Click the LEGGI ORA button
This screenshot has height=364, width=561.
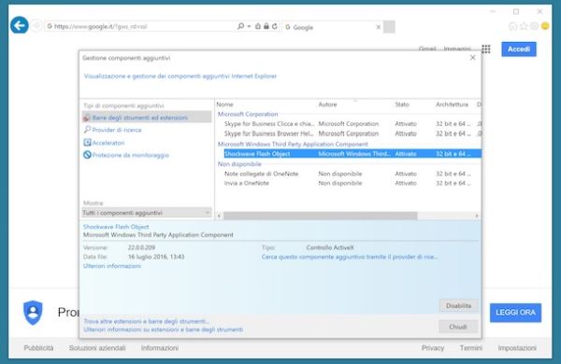[515, 313]
